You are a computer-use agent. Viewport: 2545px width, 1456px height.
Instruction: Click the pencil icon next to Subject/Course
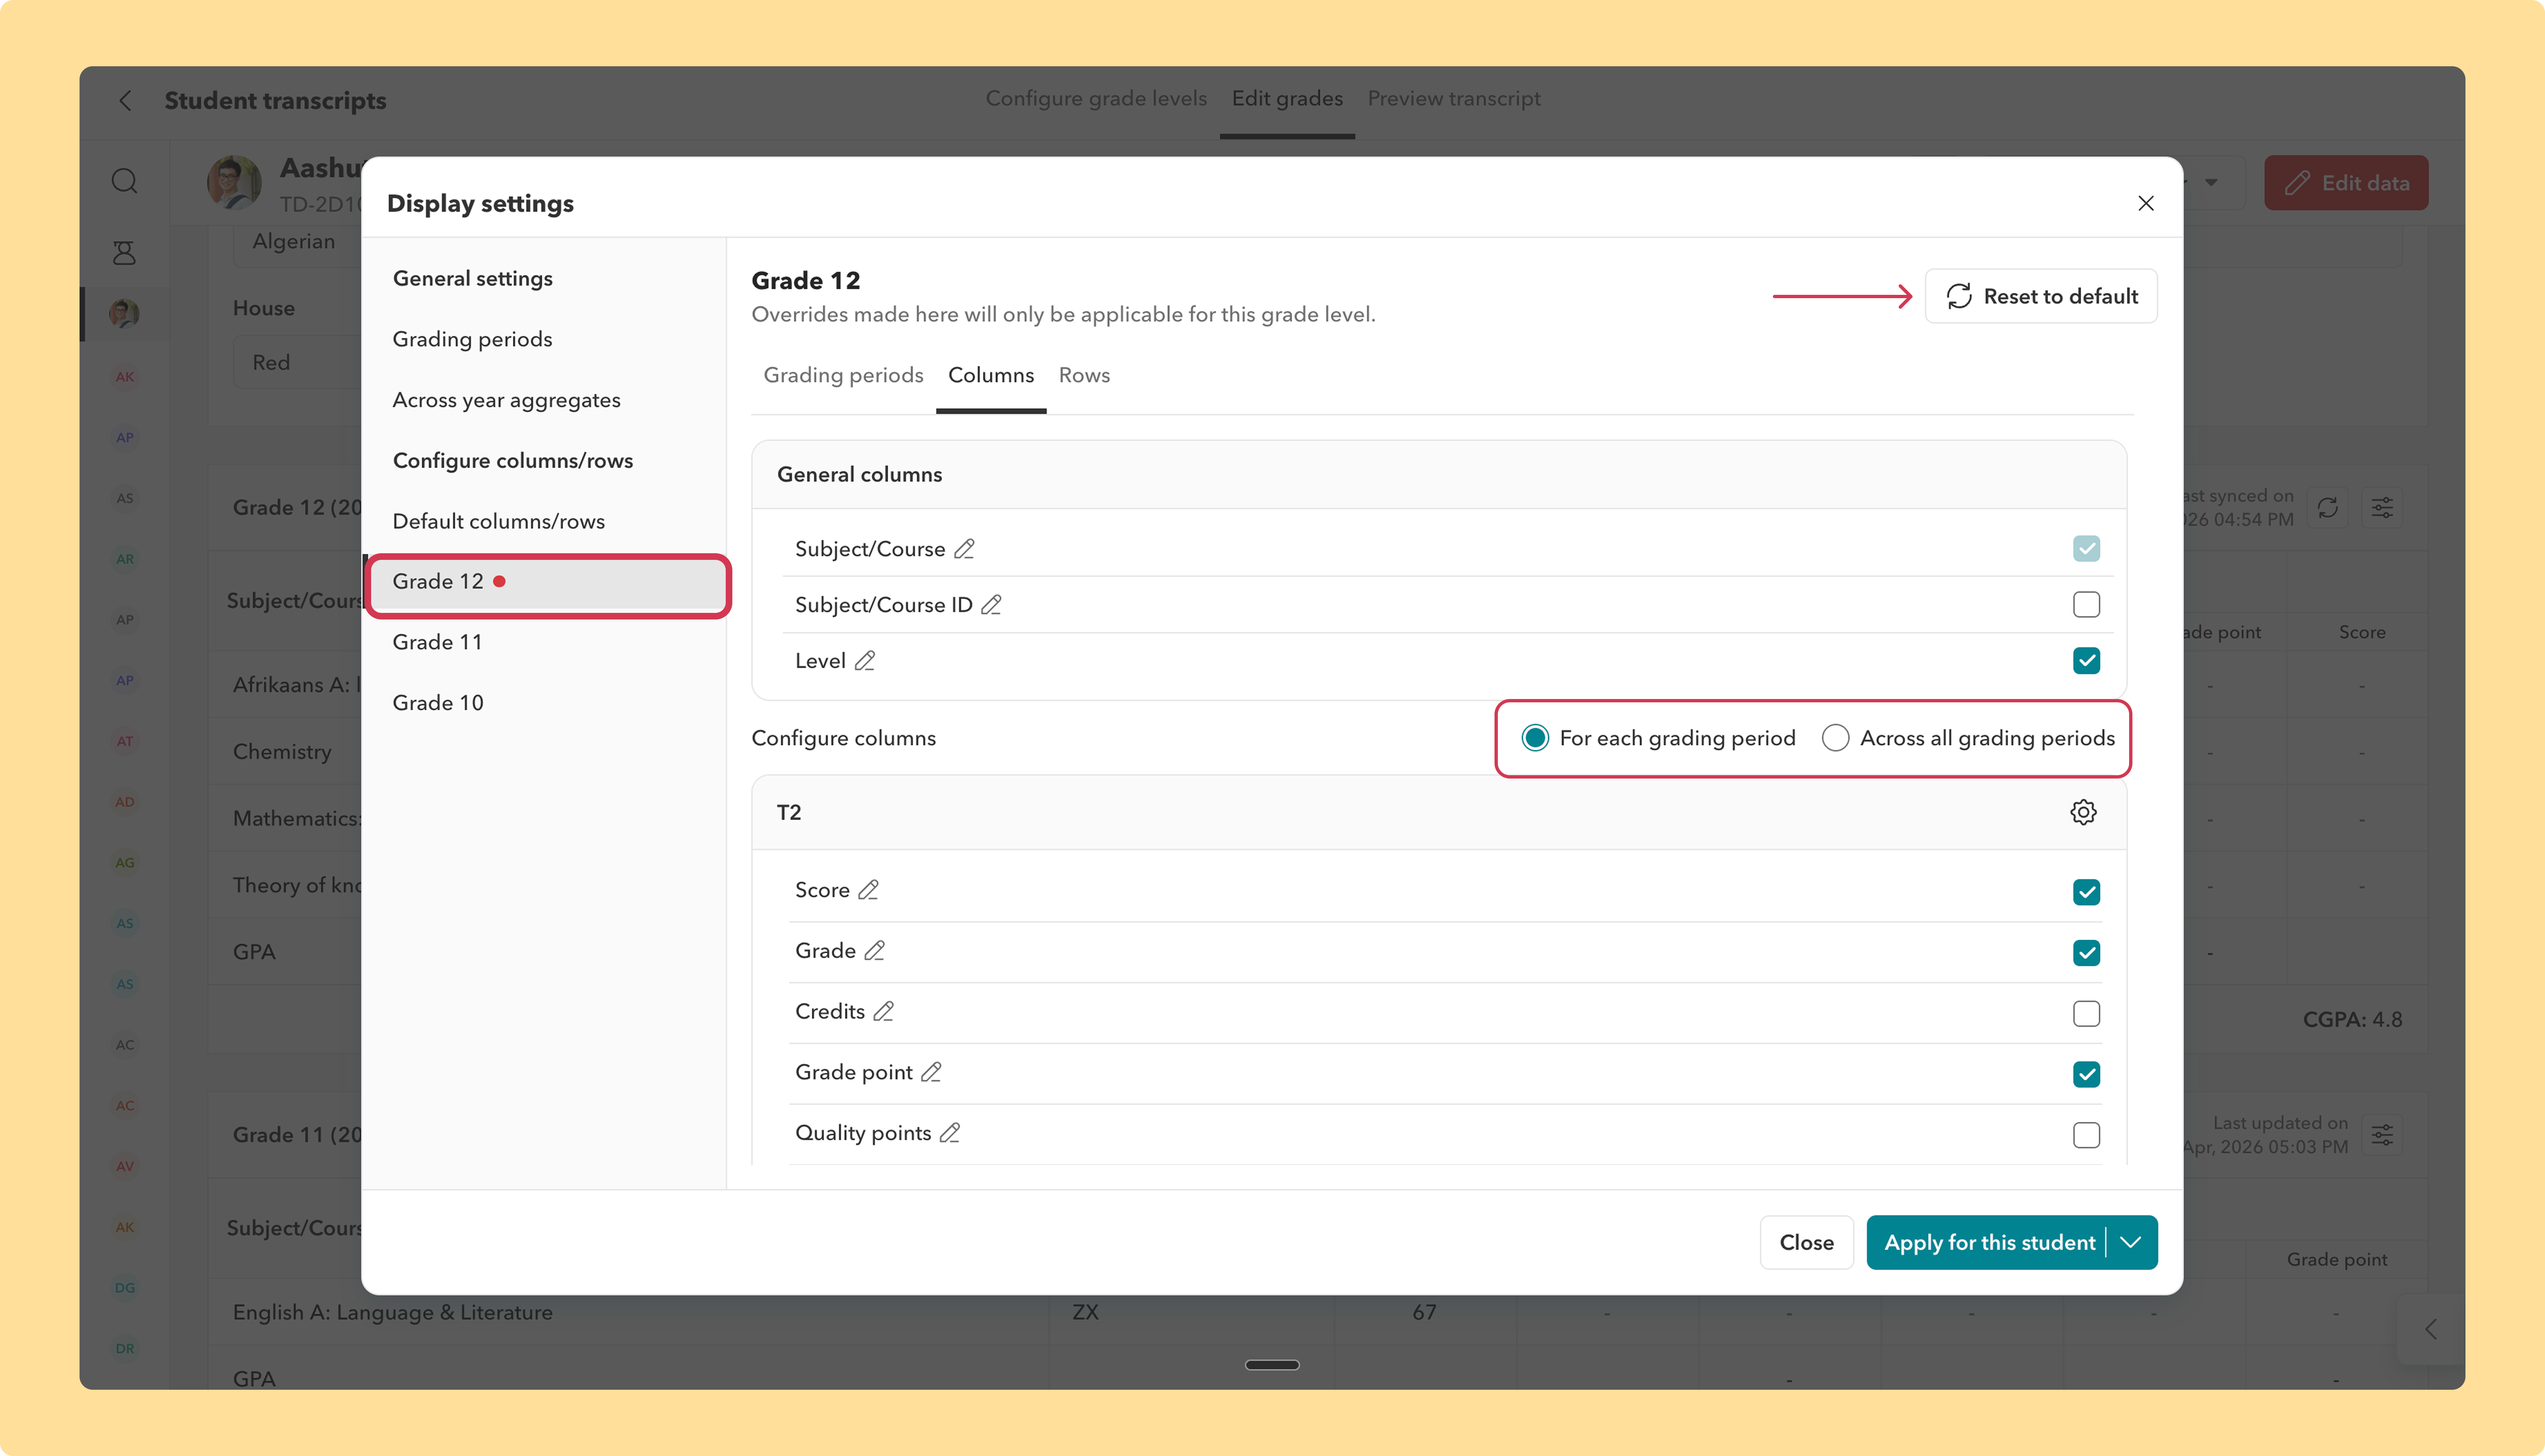point(964,549)
